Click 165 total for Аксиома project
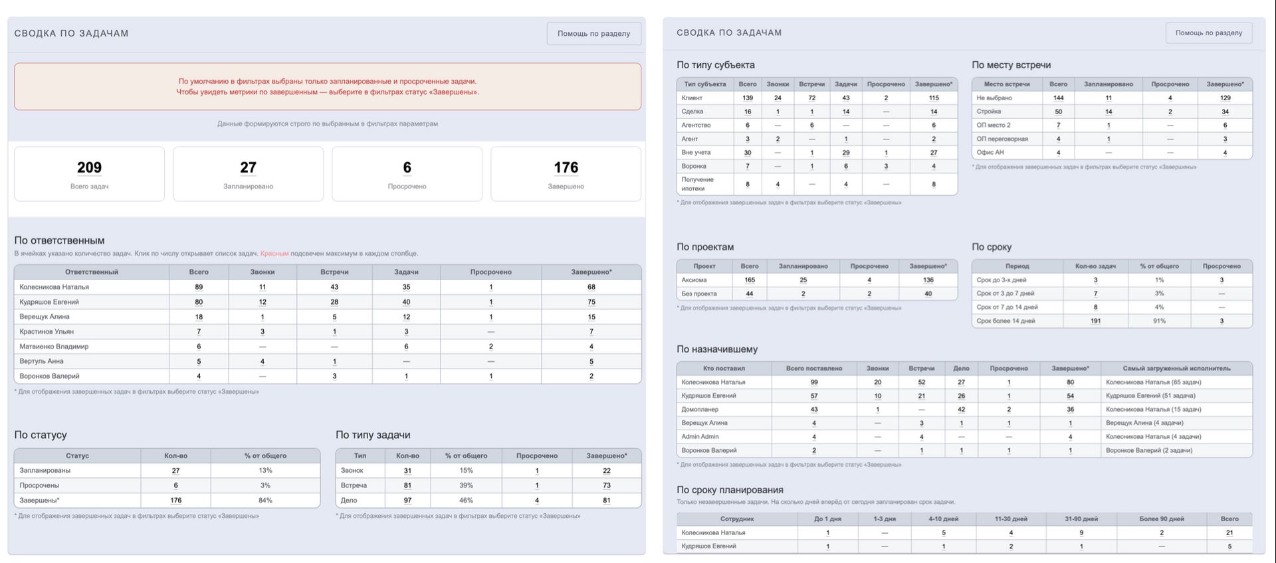Image resolution: width=1276 pixels, height=563 pixels. (x=750, y=280)
